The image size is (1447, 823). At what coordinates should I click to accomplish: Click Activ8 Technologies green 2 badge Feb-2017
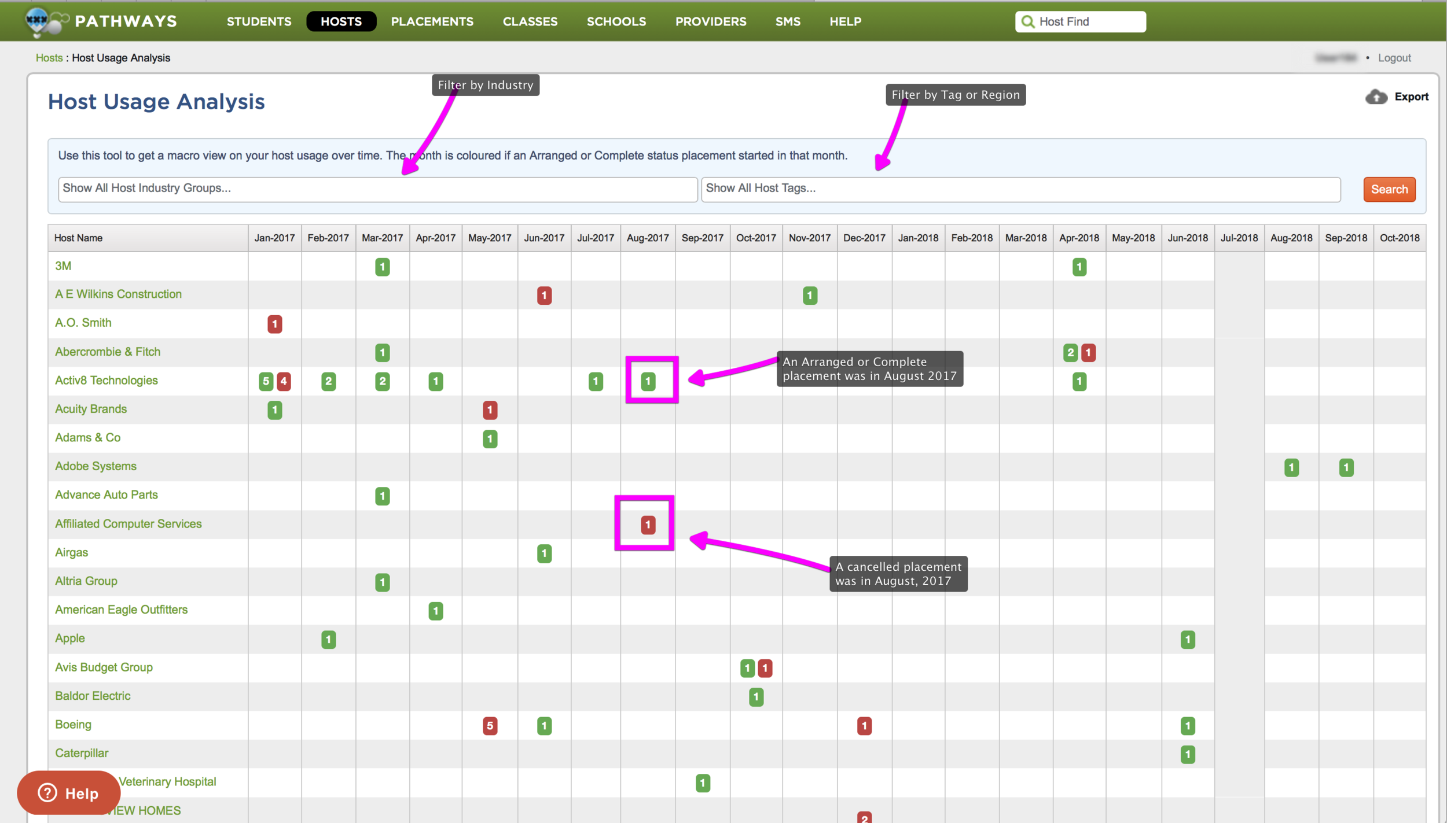[x=328, y=381]
